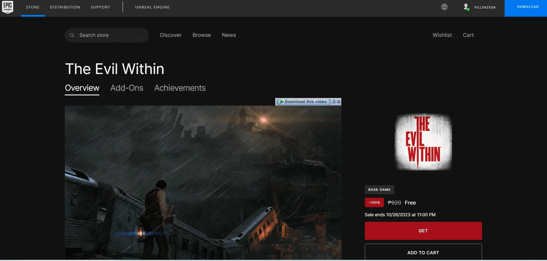Click the -100% discount badge
The height and width of the screenshot is (261, 547).
pyautogui.click(x=374, y=202)
